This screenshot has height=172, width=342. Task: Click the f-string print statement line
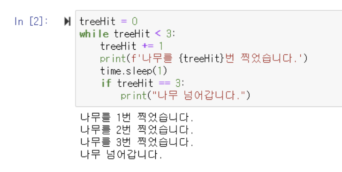[204, 59]
